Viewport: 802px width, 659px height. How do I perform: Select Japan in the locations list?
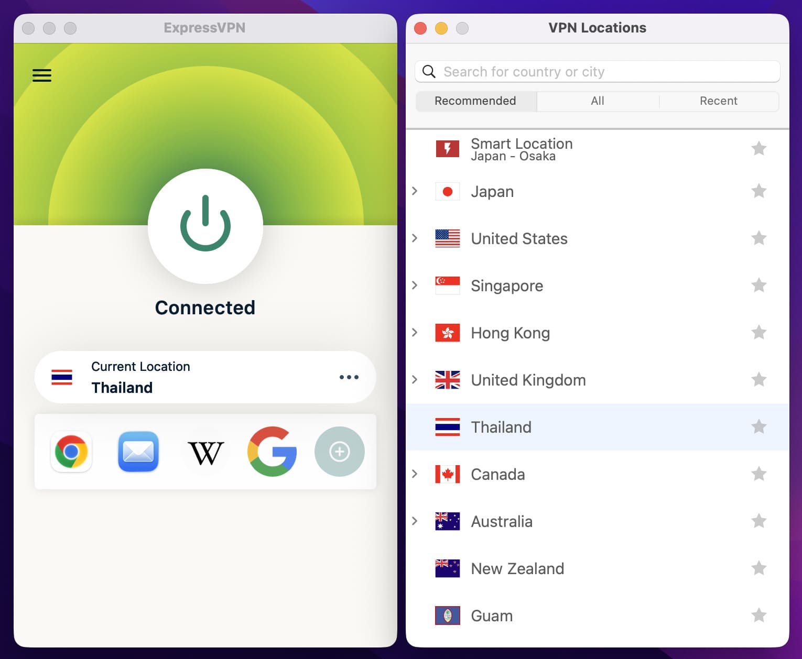598,191
